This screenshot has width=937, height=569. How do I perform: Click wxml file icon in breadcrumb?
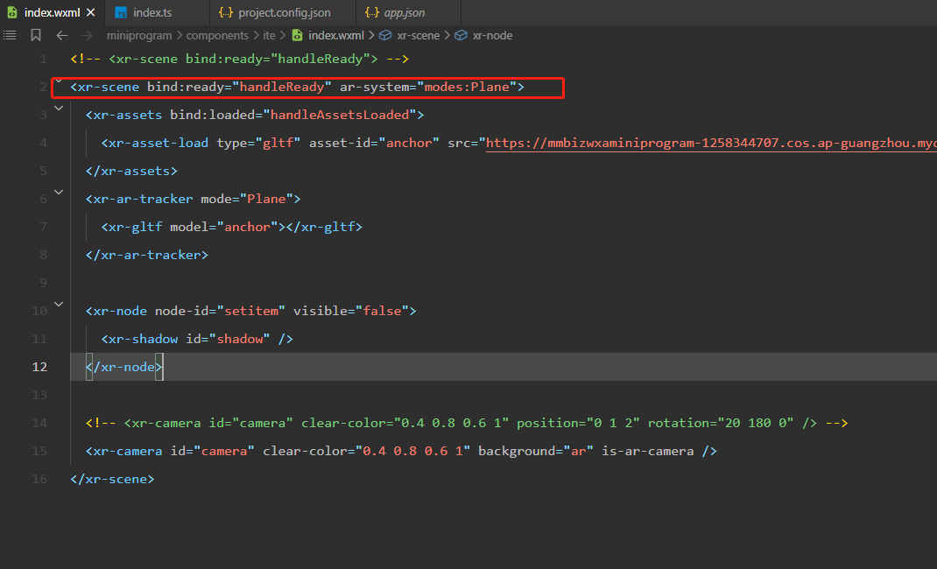point(297,35)
